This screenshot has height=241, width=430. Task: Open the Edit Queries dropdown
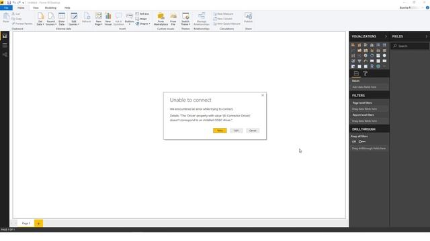[74, 19]
